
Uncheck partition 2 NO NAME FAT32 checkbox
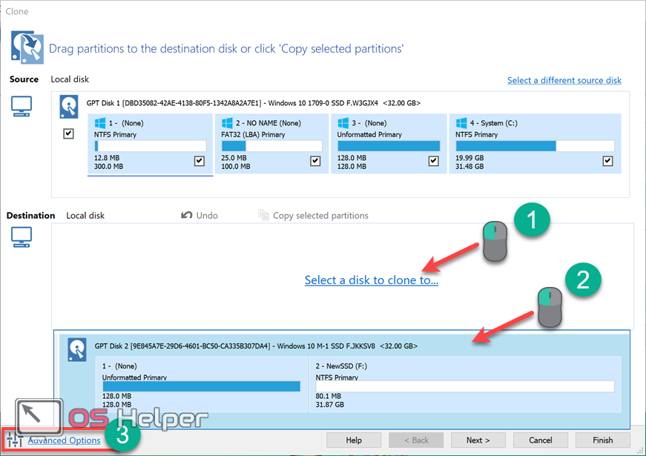click(x=315, y=161)
